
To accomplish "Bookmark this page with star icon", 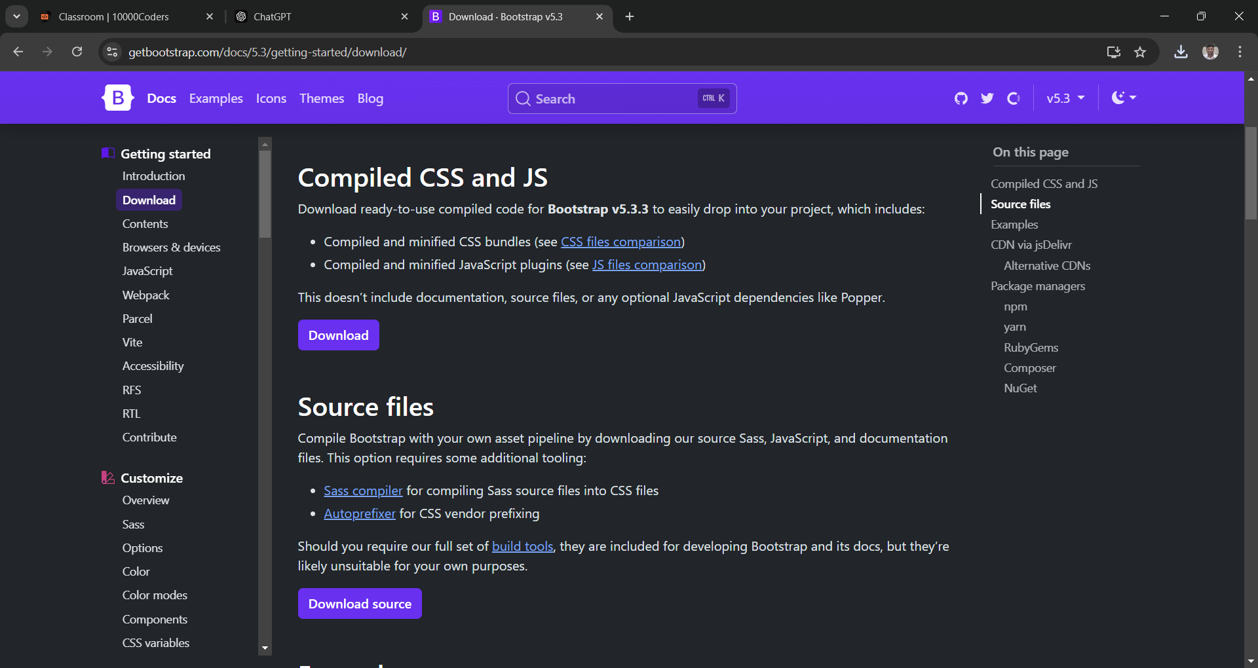I will click(x=1140, y=52).
